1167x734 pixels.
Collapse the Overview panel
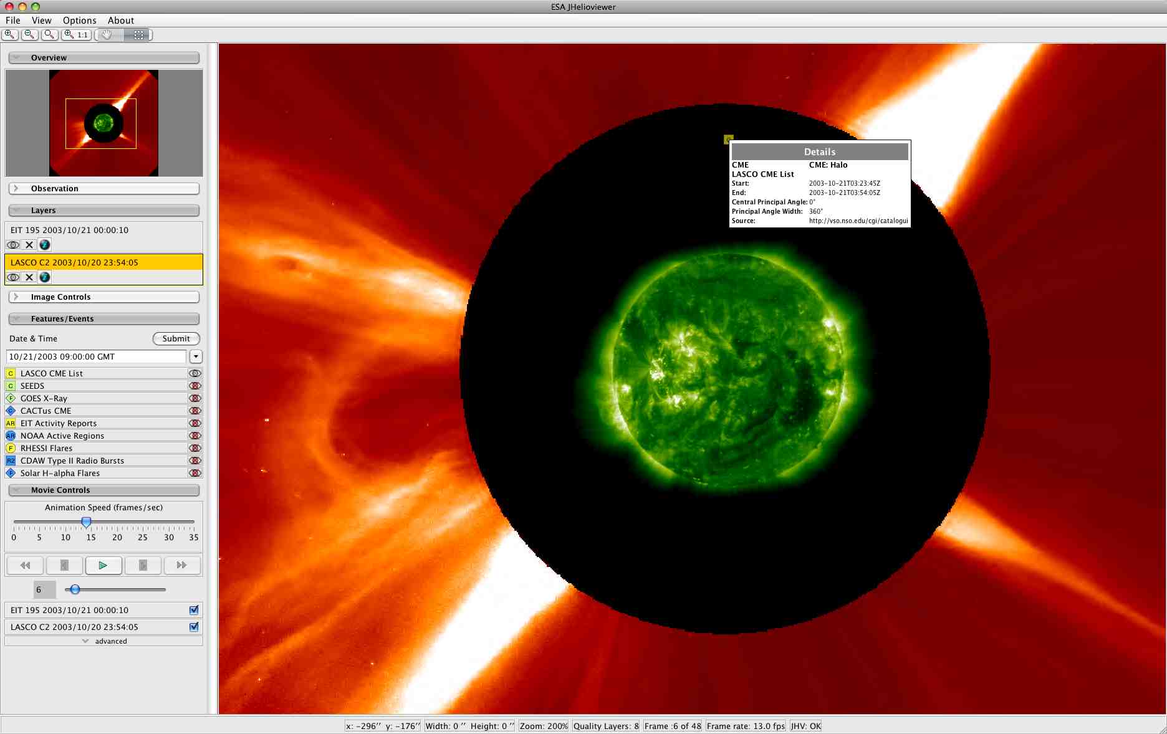104,57
